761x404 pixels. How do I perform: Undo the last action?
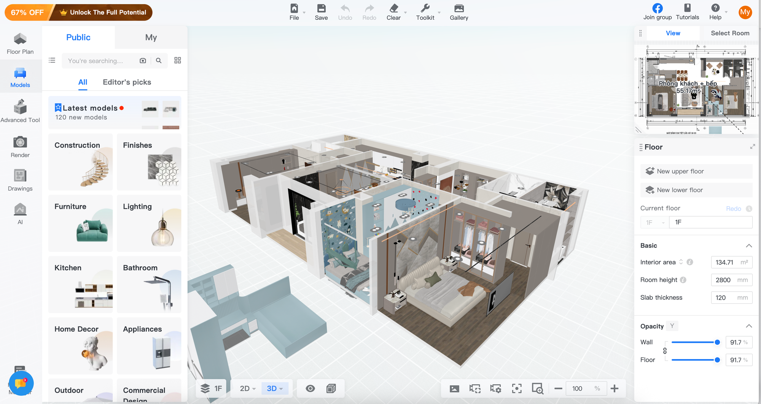(345, 12)
